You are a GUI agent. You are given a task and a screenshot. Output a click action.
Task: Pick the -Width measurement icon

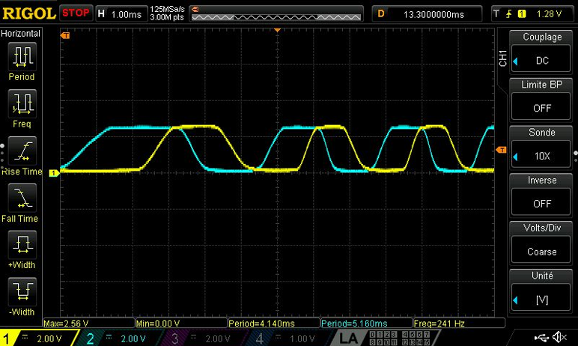tap(22, 291)
